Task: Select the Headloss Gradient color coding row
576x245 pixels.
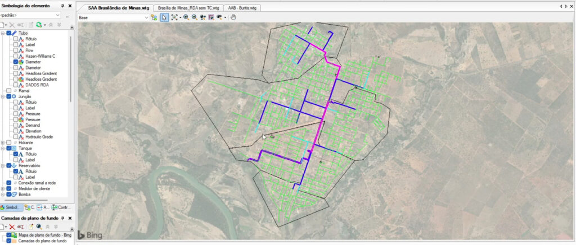Action: pos(41,79)
